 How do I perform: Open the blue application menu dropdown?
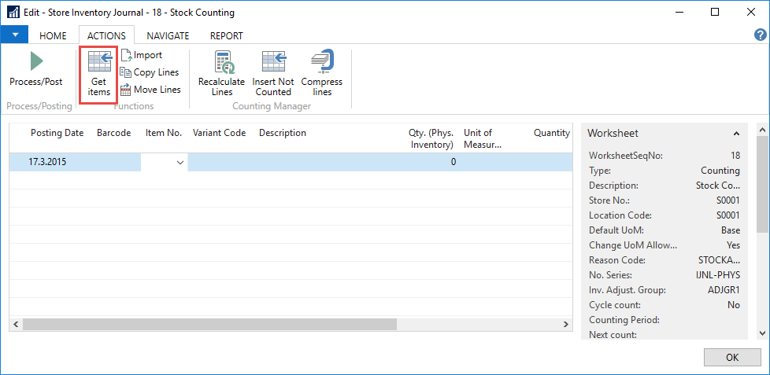click(x=14, y=35)
